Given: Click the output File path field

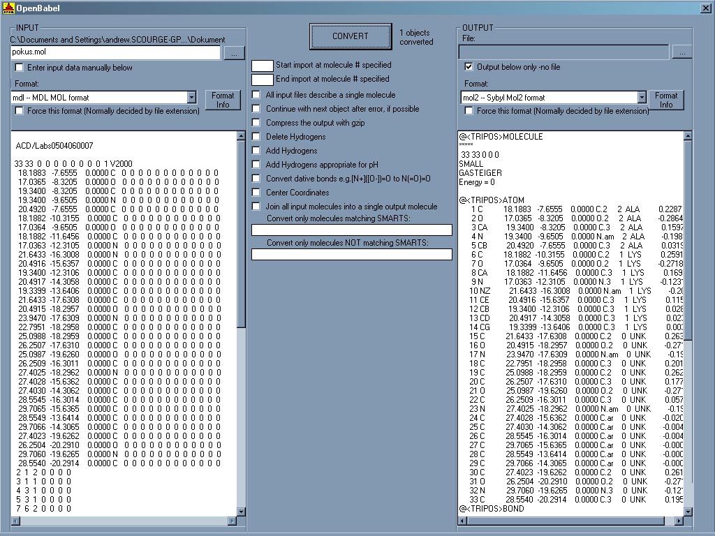Looking at the screenshot, I should coord(563,52).
